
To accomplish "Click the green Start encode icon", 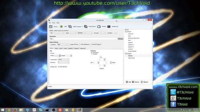I will [x=61, y=26].
